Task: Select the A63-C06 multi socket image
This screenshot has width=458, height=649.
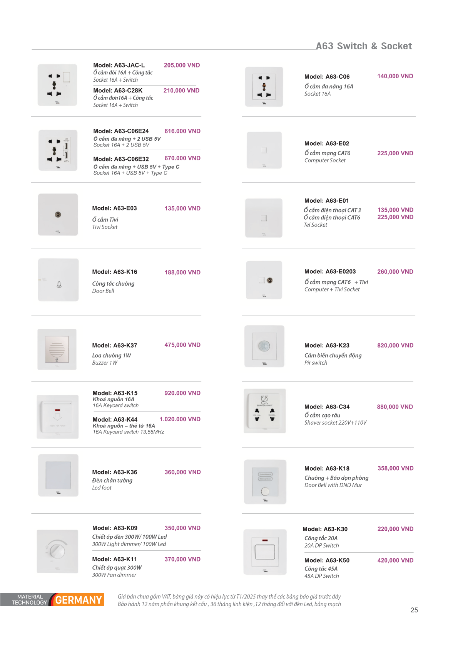Action: point(264,87)
